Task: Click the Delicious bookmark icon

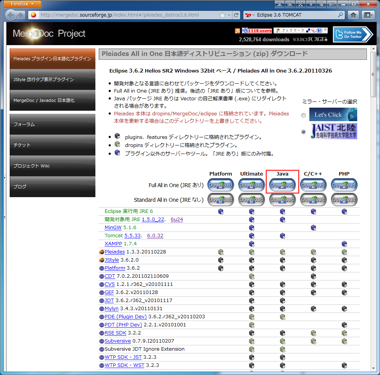Action: point(308,30)
